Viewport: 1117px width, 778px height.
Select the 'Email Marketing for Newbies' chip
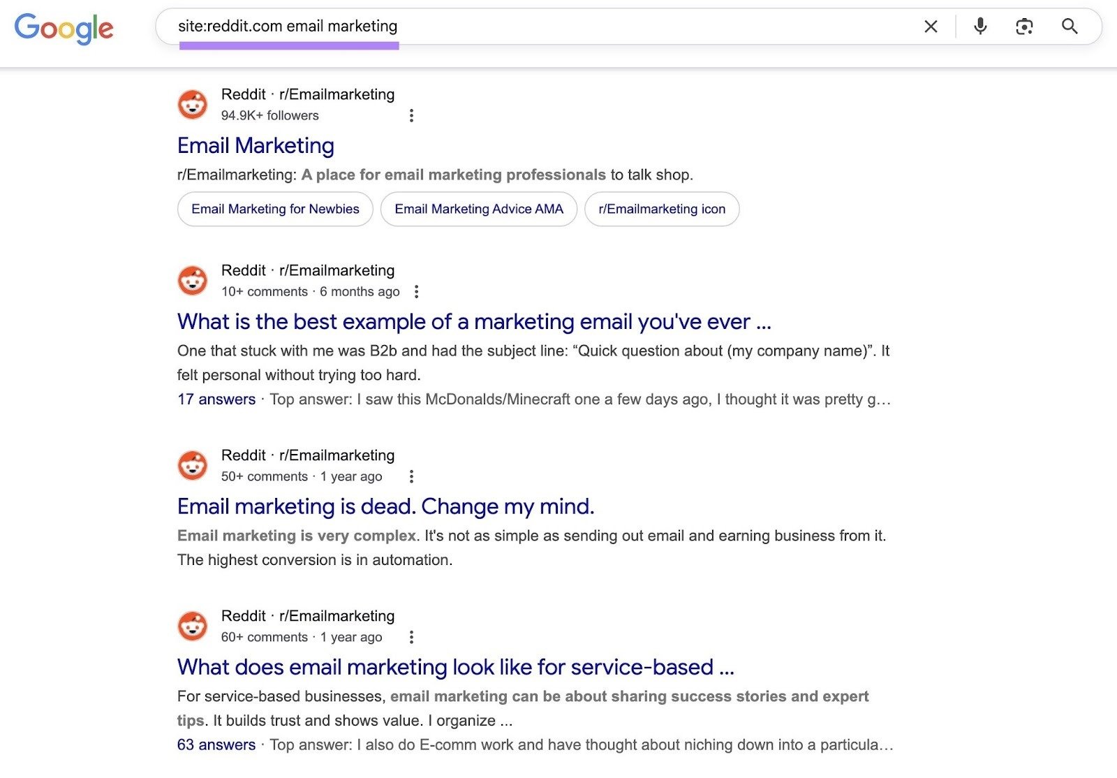pos(275,209)
